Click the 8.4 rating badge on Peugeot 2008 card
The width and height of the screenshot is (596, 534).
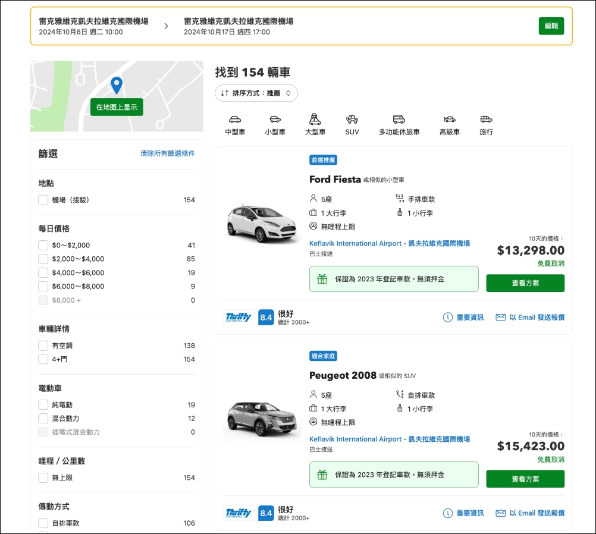[266, 513]
